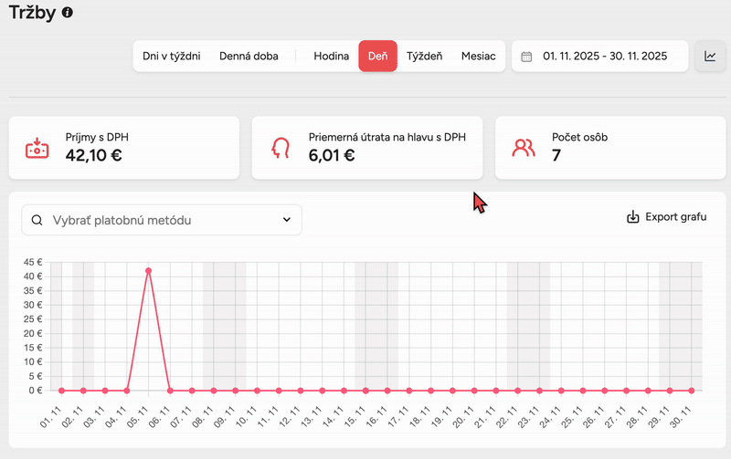Switch grouping to Denná doba

(249, 57)
